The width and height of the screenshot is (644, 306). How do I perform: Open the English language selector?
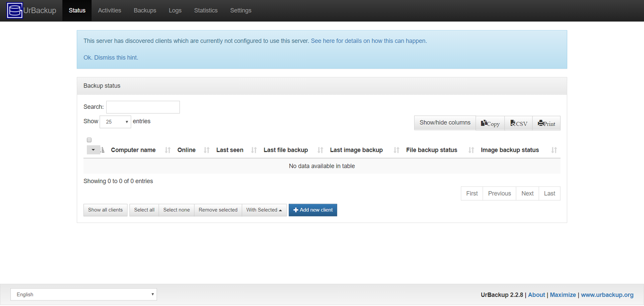pos(84,294)
